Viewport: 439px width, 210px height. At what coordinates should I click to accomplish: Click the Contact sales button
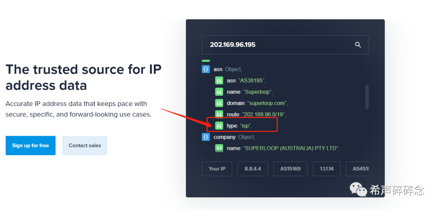pos(85,145)
